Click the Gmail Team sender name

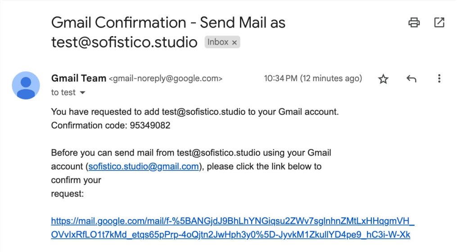tap(79, 78)
